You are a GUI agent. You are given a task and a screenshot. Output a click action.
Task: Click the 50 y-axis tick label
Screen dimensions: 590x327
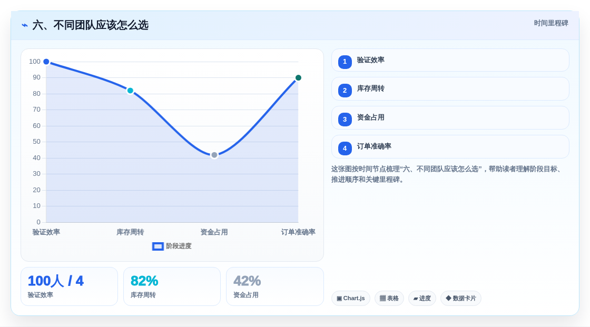[x=36, y=142]
